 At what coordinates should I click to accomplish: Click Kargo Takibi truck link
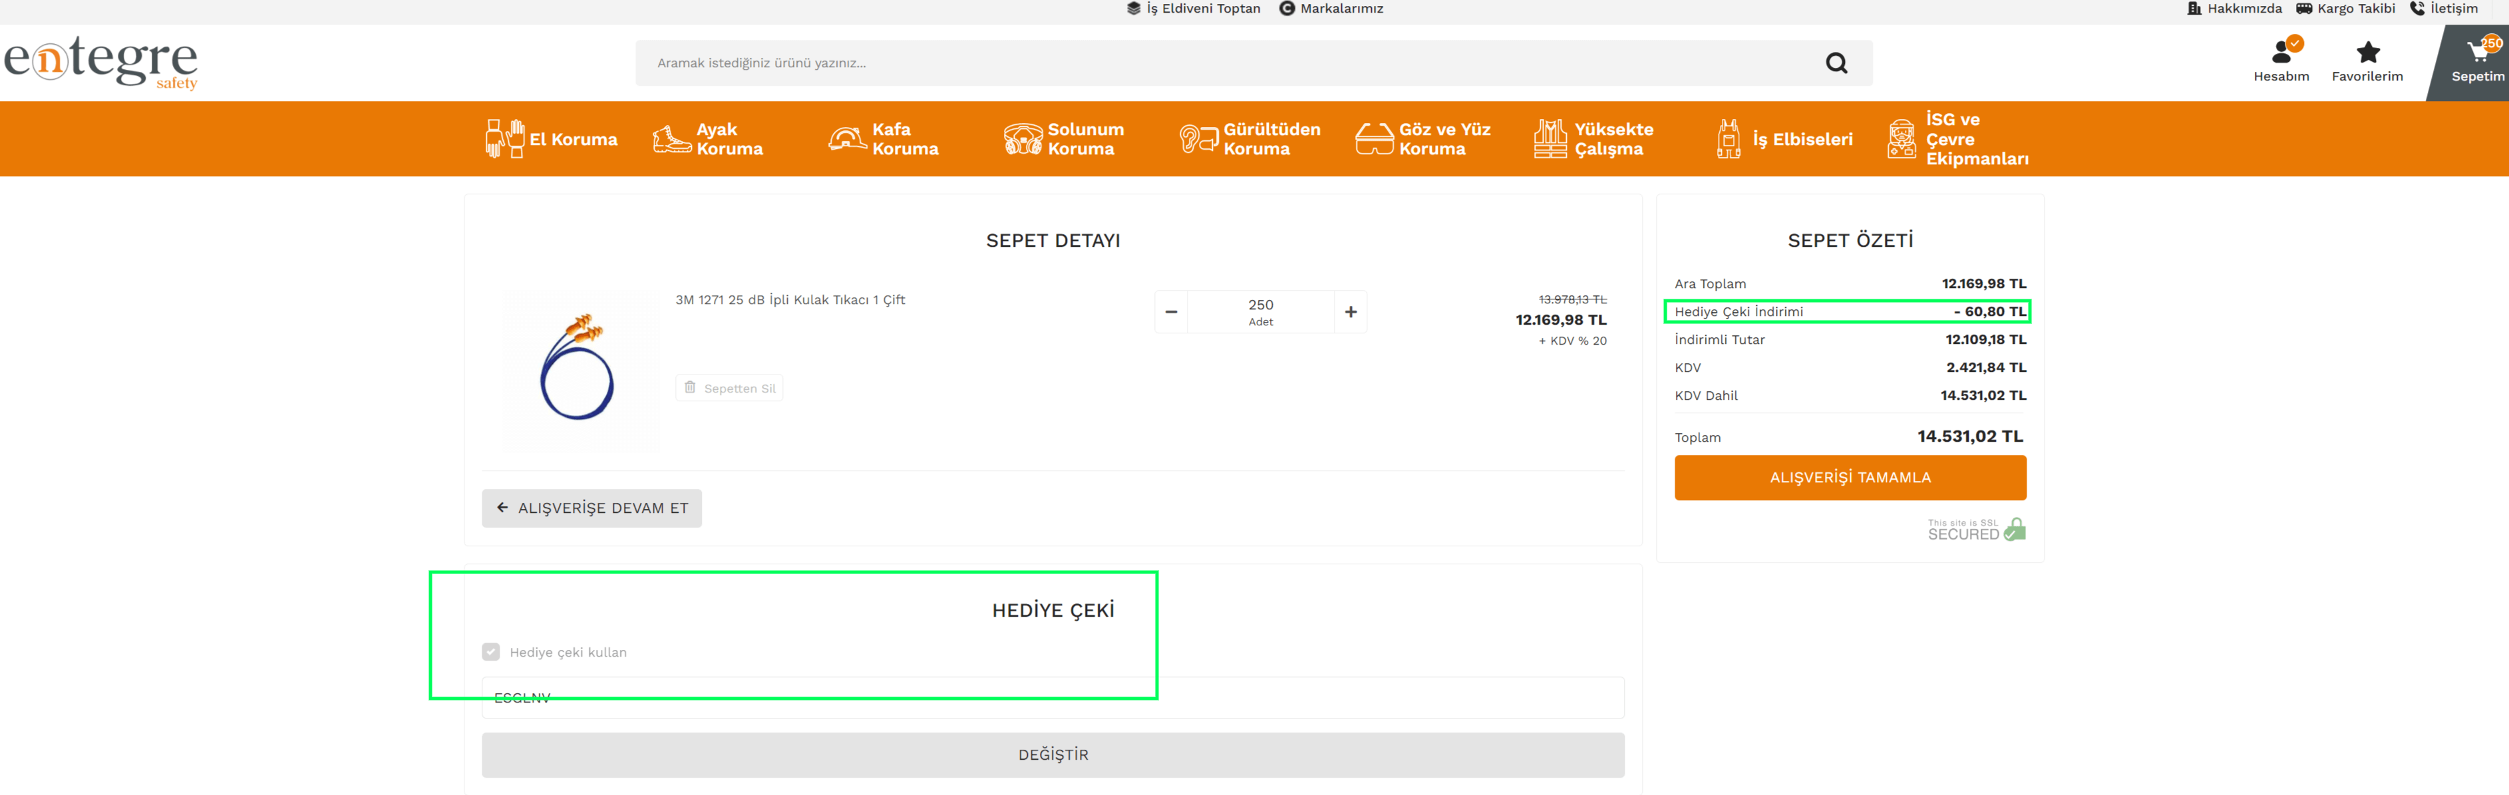pos(2345,9)
